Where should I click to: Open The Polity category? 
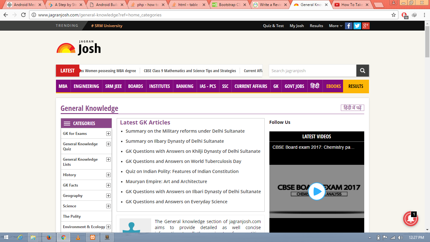point(72,216)
